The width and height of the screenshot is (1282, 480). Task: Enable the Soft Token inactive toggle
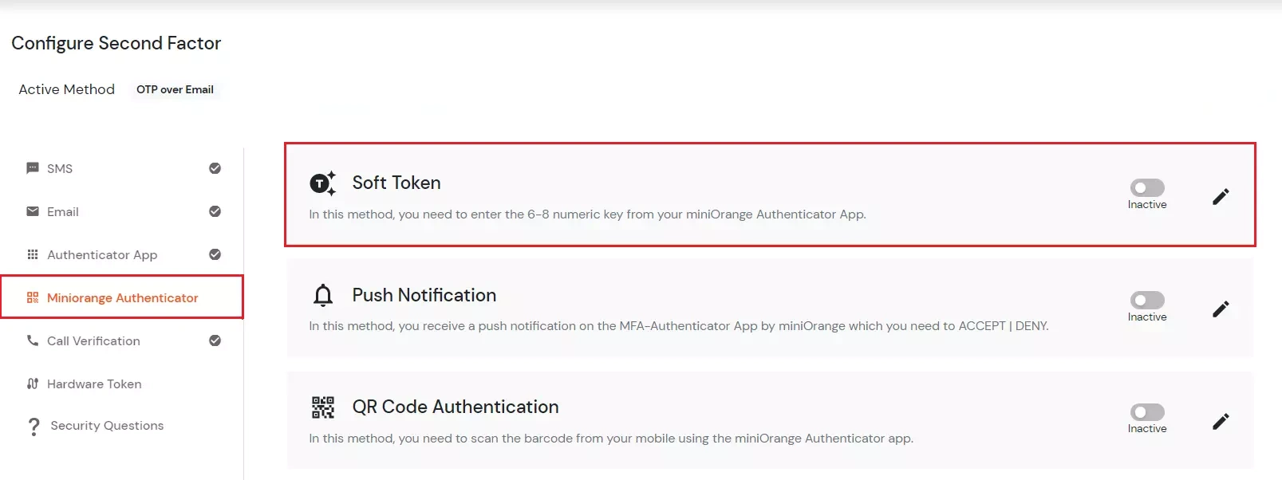coord(1147,188)
